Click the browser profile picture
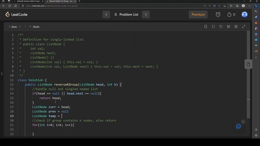The width and height of the screenshot is (260, 146). pyautogui.click(x=243, y=6)
